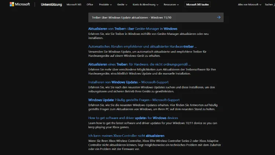The image size is (275, 155).
Task: Open result Windows Update: Häufig gestellte Fragen
Action: [x=134, y=100]
